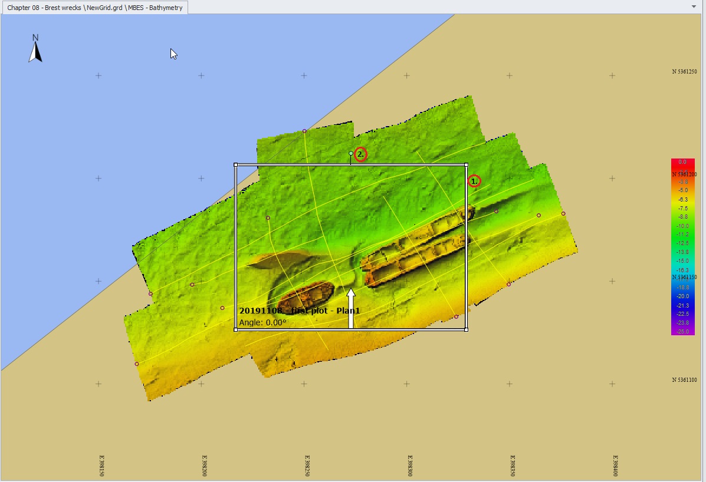Click the red 0.0 swatch in depth legend

click(682, 161)
